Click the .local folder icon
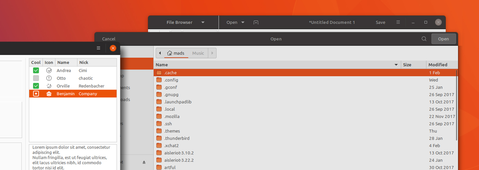 [x=159, y=109]
